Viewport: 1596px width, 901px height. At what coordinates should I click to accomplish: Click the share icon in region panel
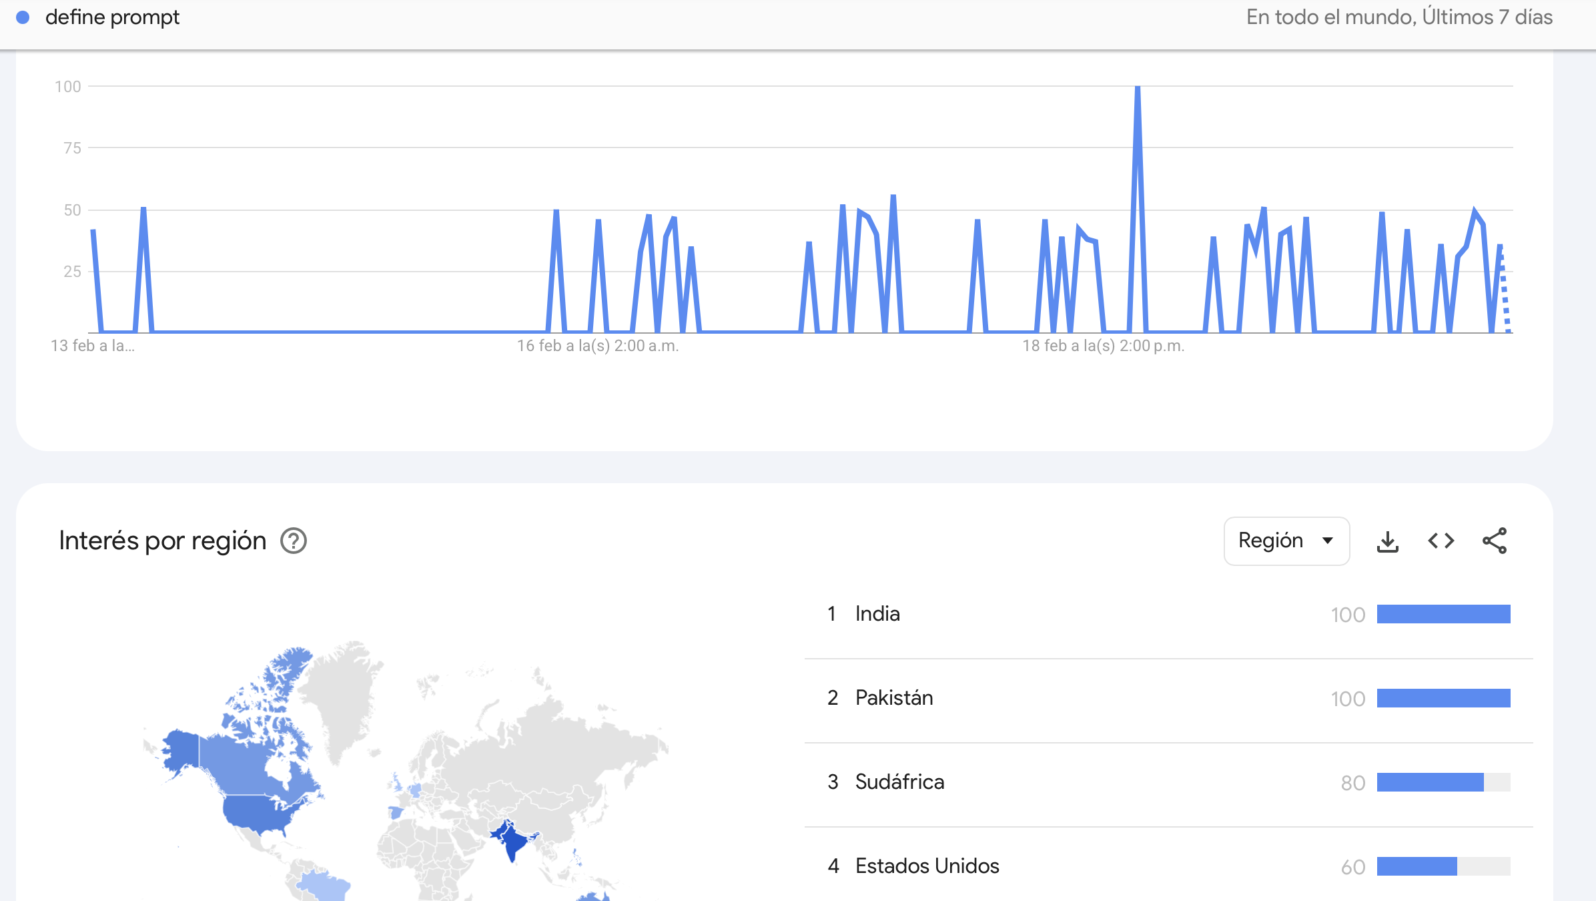click(x=1494, y=541)
